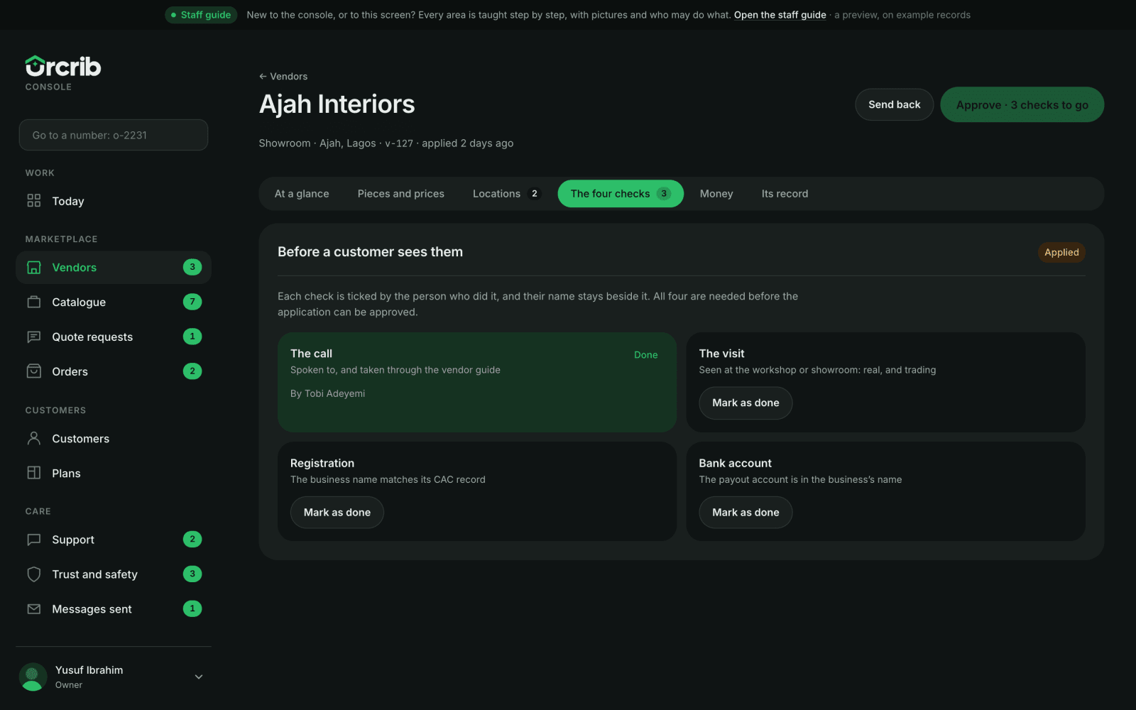This screenshot has height=710, width=1136.
Task: Click Approve · 3 checks to go
Action: [1022, 104]
